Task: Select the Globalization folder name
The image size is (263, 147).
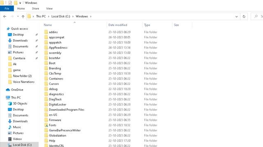Action: pos(58,136)
